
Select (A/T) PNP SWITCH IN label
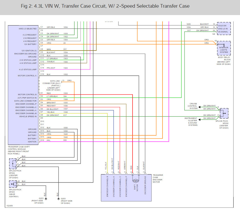click(27, 98)
